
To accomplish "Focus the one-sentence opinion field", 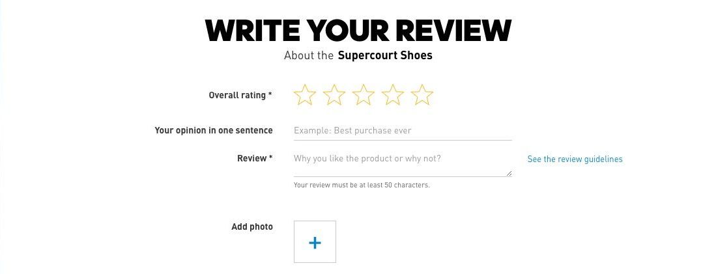I will (402, 131).
